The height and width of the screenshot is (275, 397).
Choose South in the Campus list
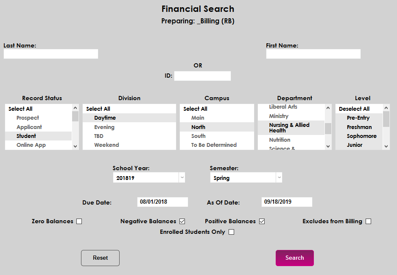point(198,136)
